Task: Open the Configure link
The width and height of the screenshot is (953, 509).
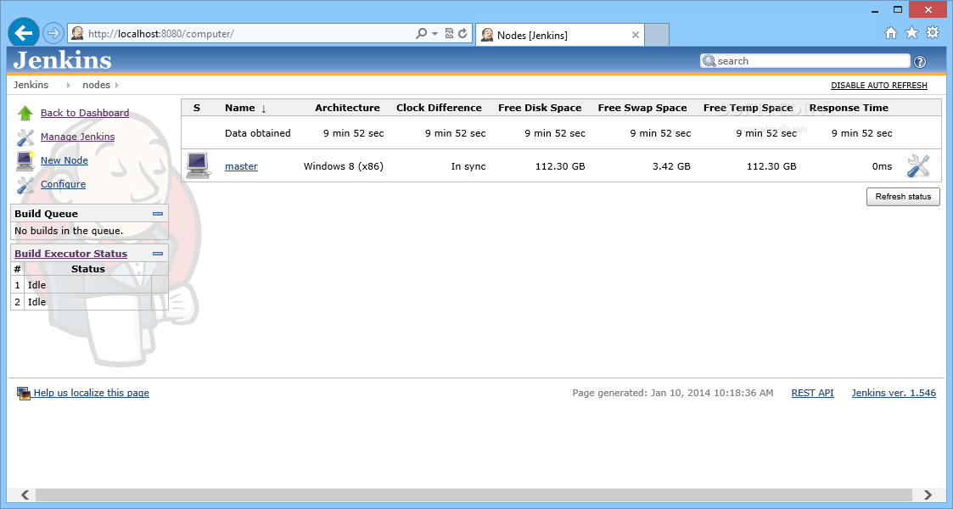Action: pyautogui.click(x=63, y=184)
